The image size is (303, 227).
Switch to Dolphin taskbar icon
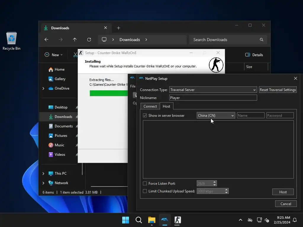click(x=165, y=220)
